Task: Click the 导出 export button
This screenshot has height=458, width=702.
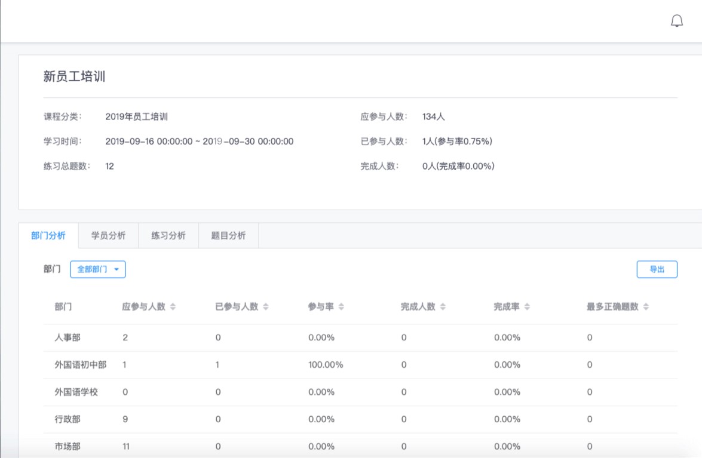Action: [657, 269]
